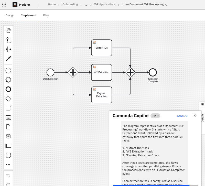Click the Camunda Modeler logo

[15, 4]
